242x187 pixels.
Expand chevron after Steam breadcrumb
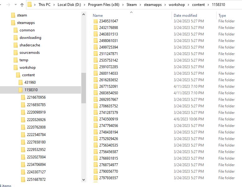(140, 5)
